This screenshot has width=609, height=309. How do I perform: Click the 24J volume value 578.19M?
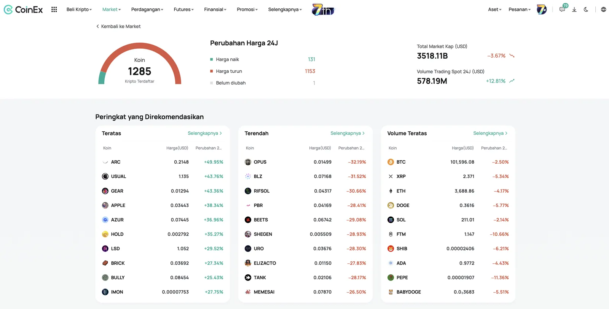(x=432, y=81)
